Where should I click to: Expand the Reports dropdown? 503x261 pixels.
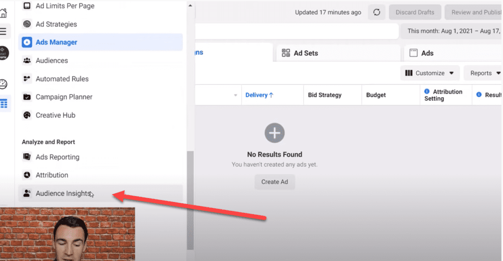tap(483, 73)
